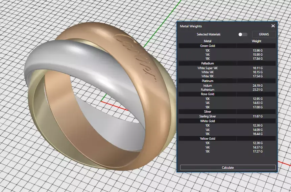Select the Rose Gold 18K 17.00 G row
This screenshot has width=291, height=192.
[x=227, y=107]
